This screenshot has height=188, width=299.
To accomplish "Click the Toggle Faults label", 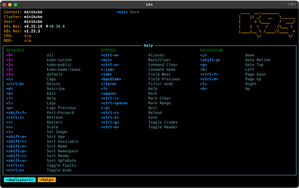I will [x=61, y=166].
